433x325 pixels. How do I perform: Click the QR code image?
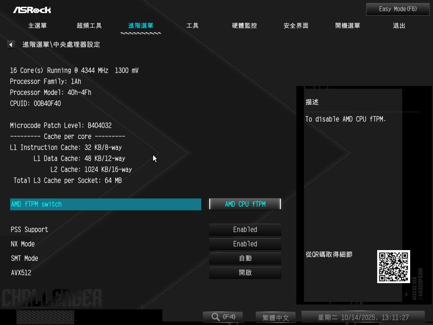tap(393, 267)
